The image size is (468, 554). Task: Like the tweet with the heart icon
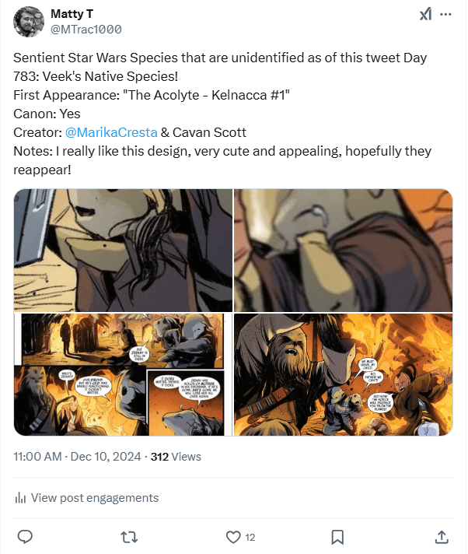pyautogui.click(x=232, y=536)
